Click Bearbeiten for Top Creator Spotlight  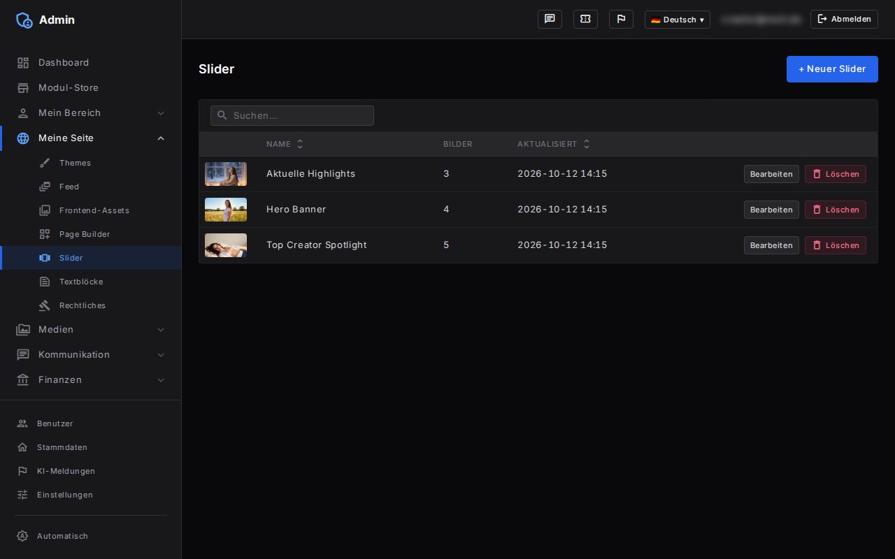pos(771,245)
